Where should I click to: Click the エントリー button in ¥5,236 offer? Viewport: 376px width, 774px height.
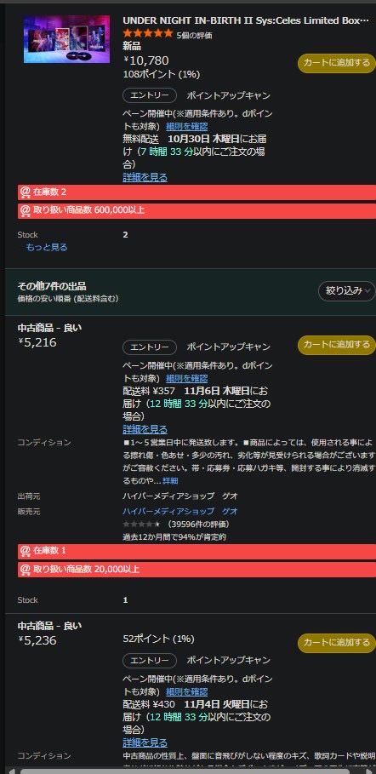click(x=150, y=661)
